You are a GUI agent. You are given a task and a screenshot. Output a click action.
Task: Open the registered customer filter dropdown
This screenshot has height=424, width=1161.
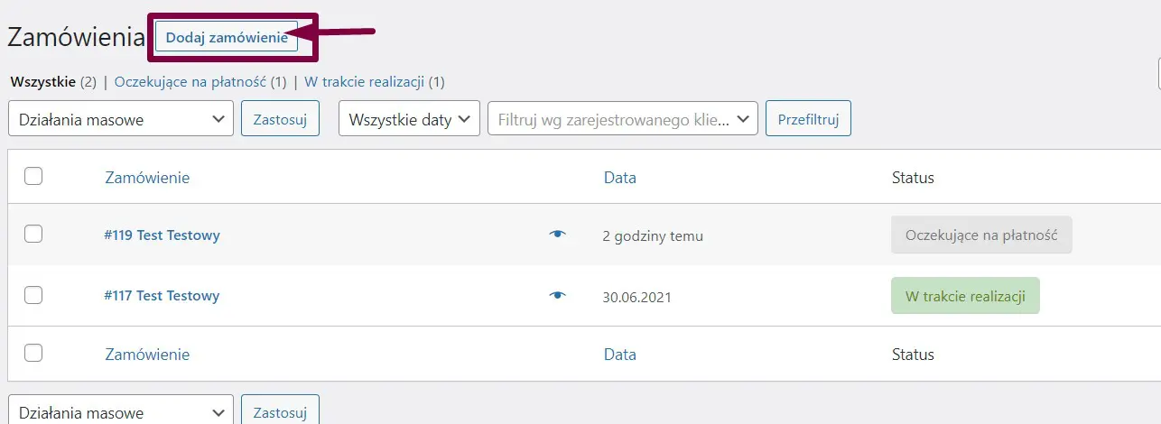tap(622, 119)
